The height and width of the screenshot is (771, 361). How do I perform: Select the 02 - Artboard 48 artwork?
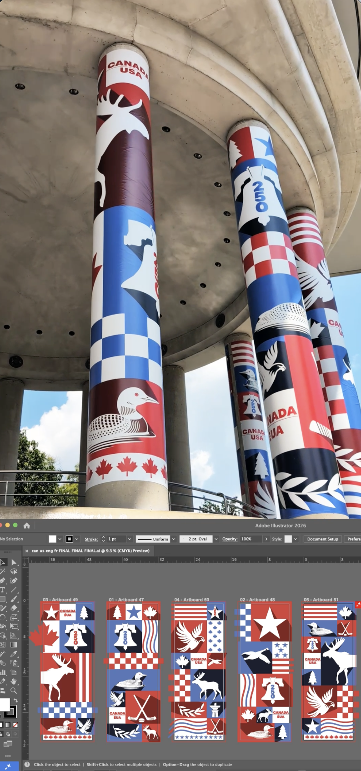tap(265, 672)
